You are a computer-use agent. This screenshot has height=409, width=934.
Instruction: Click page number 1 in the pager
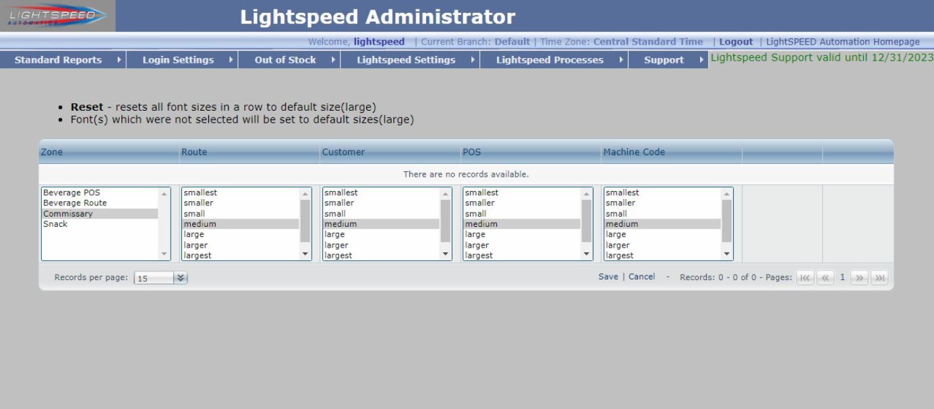[842, 277]
